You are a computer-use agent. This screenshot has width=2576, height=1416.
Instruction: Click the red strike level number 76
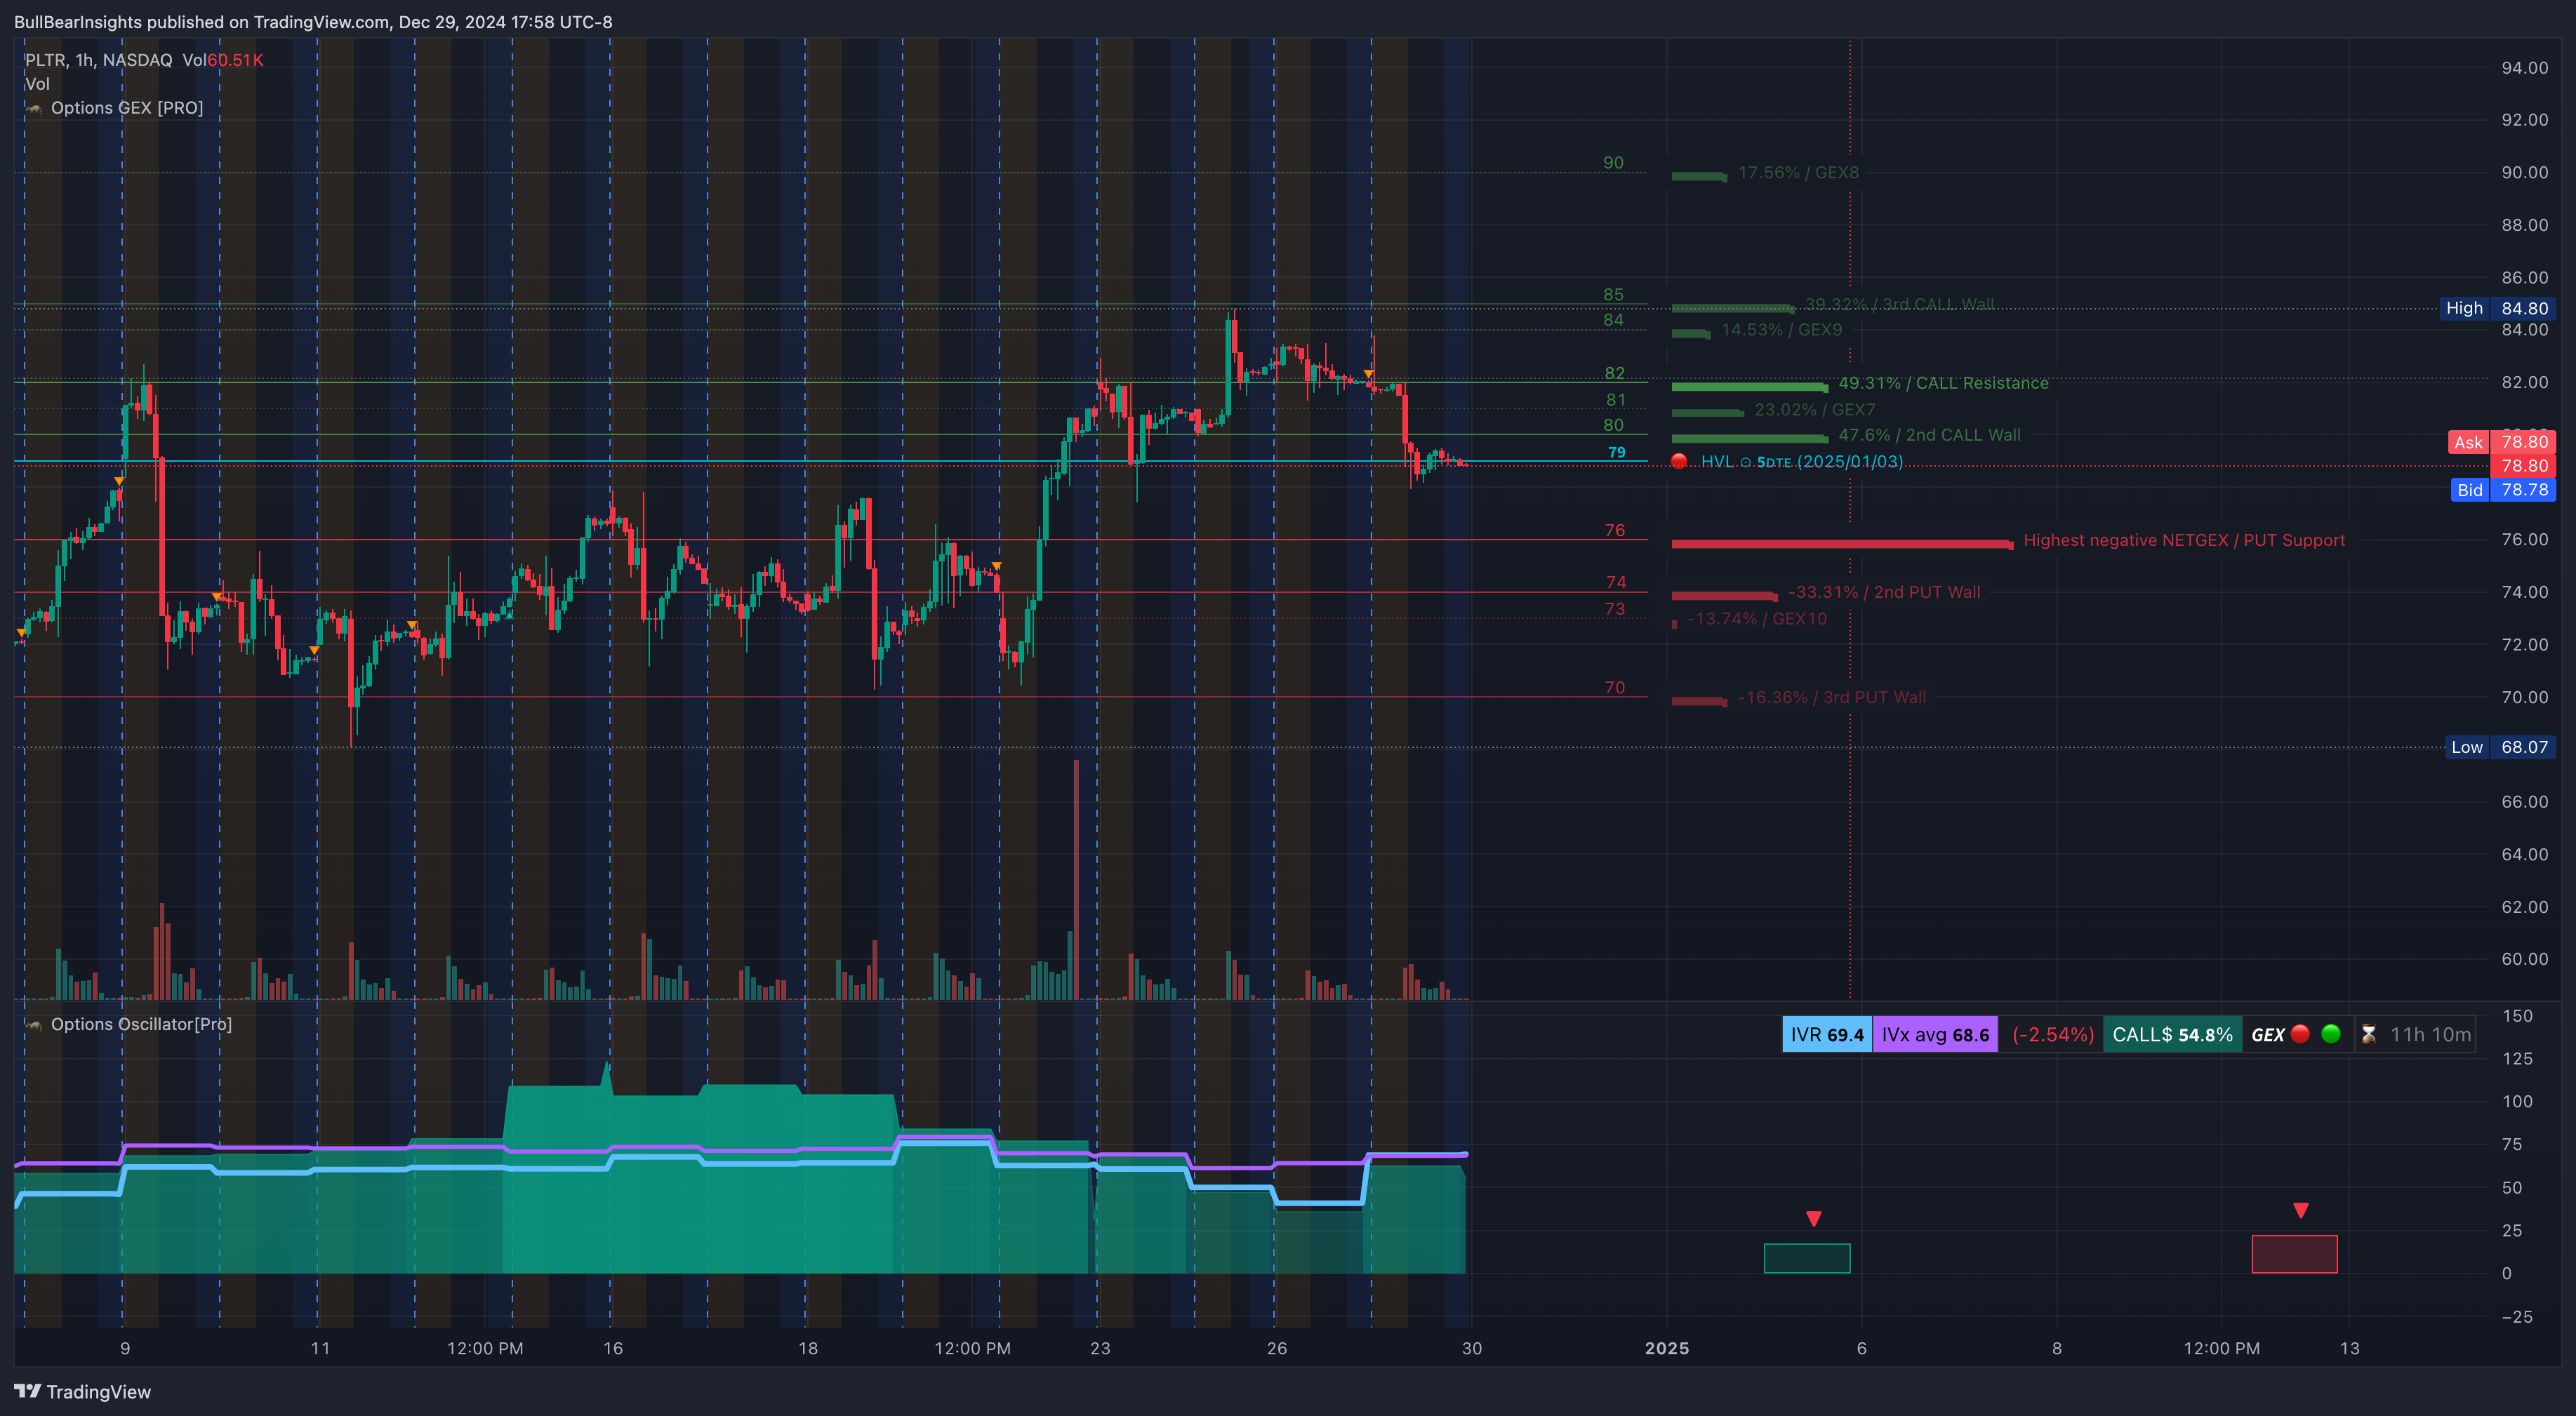[x=1615, y=530]
